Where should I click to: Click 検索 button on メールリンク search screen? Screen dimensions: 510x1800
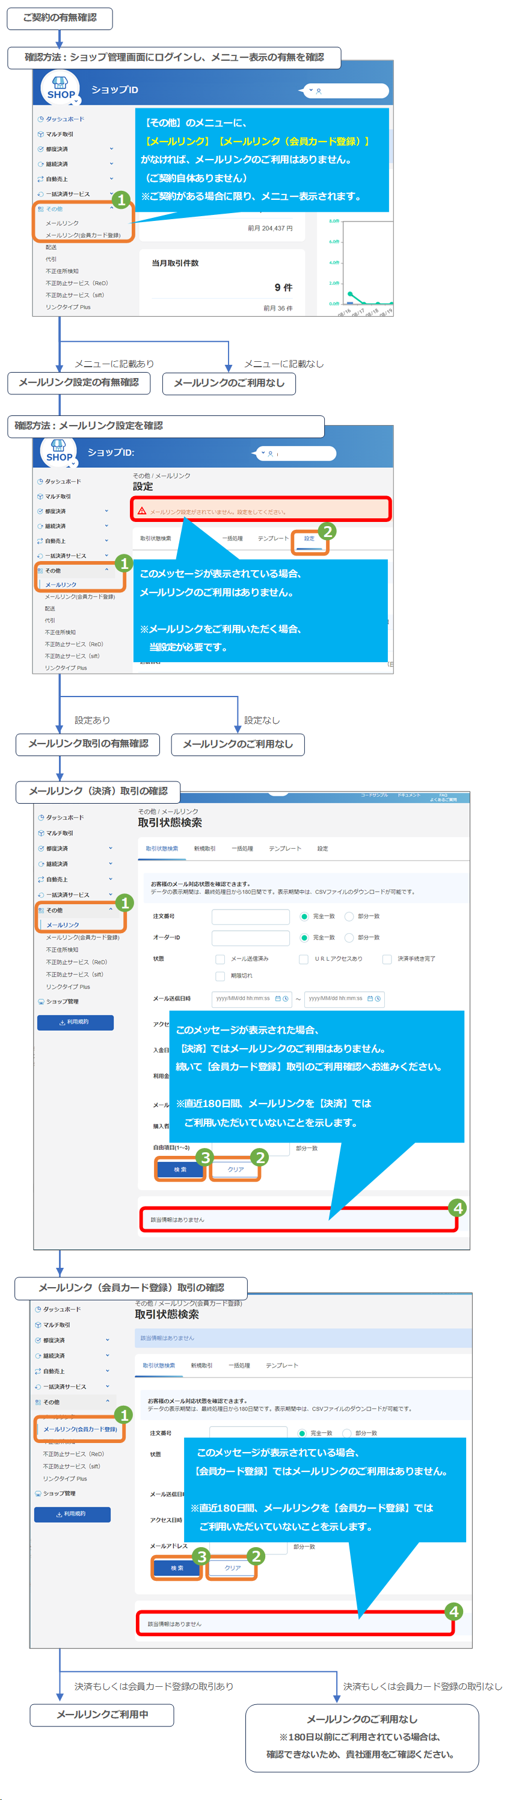(x=180, y=1169)
